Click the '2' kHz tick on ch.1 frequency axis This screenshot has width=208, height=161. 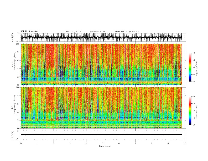point(19,77)
